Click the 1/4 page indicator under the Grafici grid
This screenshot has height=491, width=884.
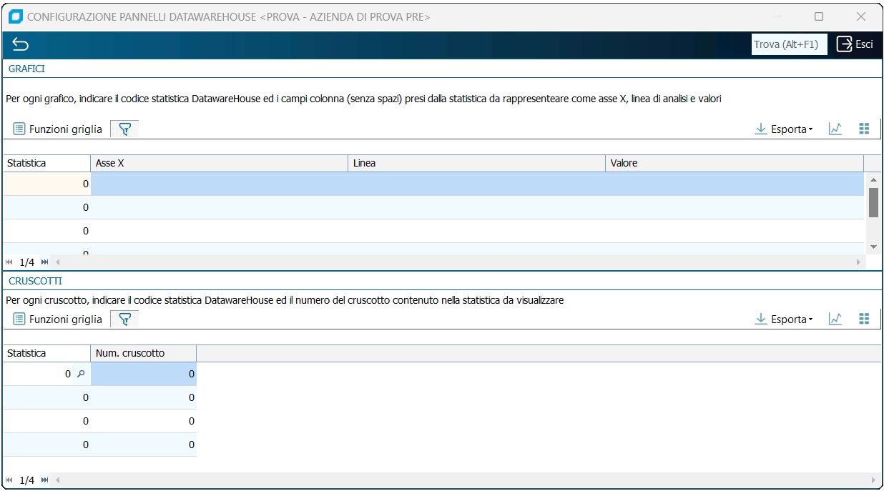point(27,262)
